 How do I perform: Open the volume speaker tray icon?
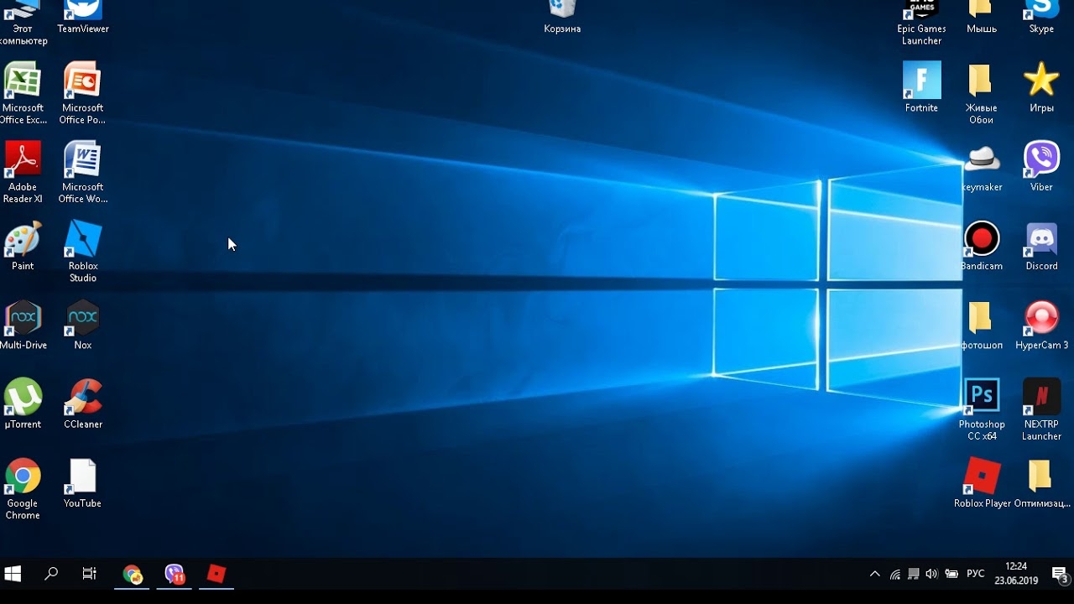coord(931,575)
